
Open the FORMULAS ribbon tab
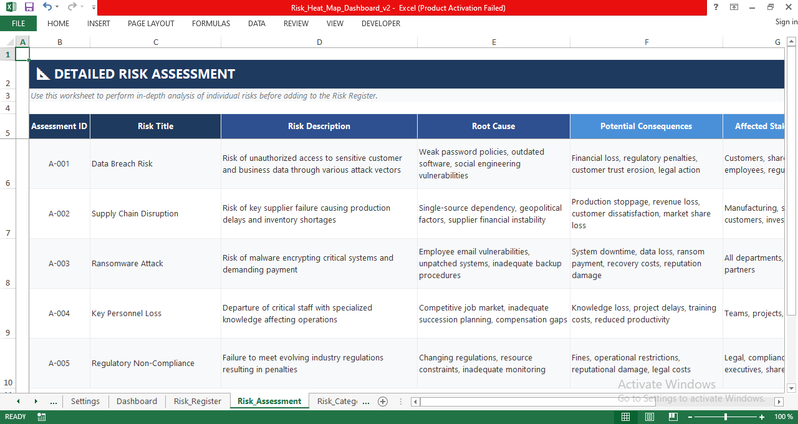211,24
